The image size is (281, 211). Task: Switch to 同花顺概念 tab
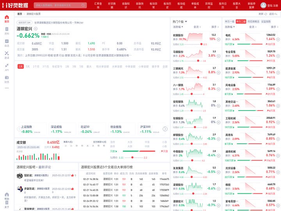[253, 21]
